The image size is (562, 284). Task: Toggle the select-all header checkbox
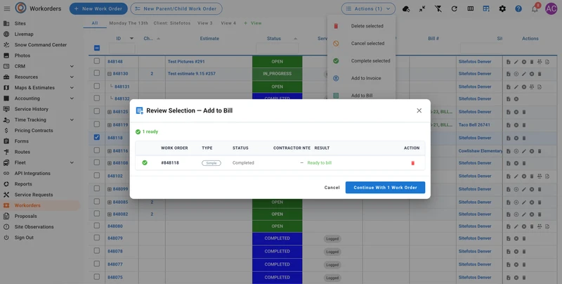pos(97,48)
